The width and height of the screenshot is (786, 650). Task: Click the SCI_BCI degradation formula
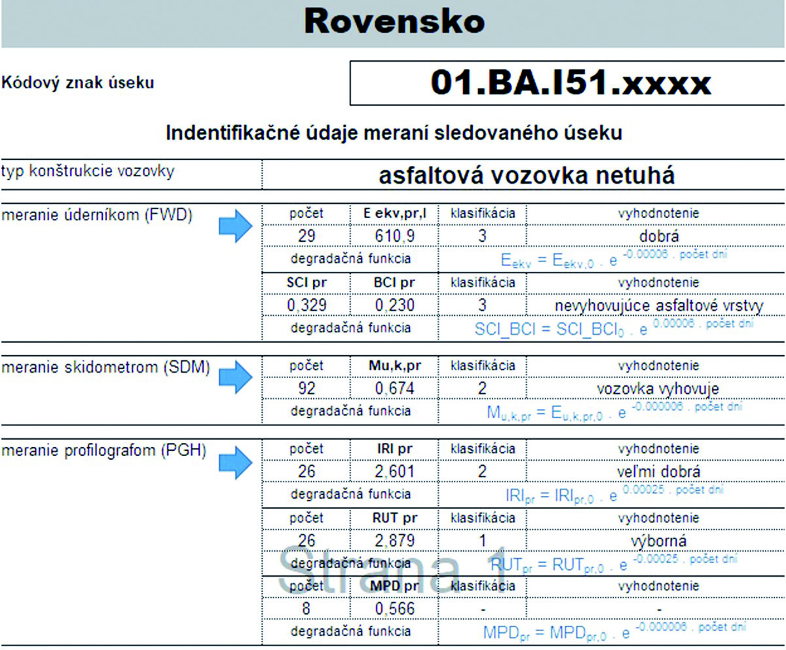[614, 327]
